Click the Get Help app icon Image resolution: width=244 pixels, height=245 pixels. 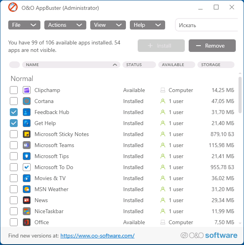click(x=27, y=123)
